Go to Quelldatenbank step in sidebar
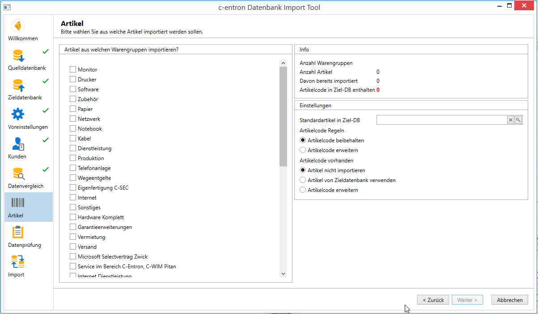The width and height of the screenshot is (538, 314). click(18, 56)
